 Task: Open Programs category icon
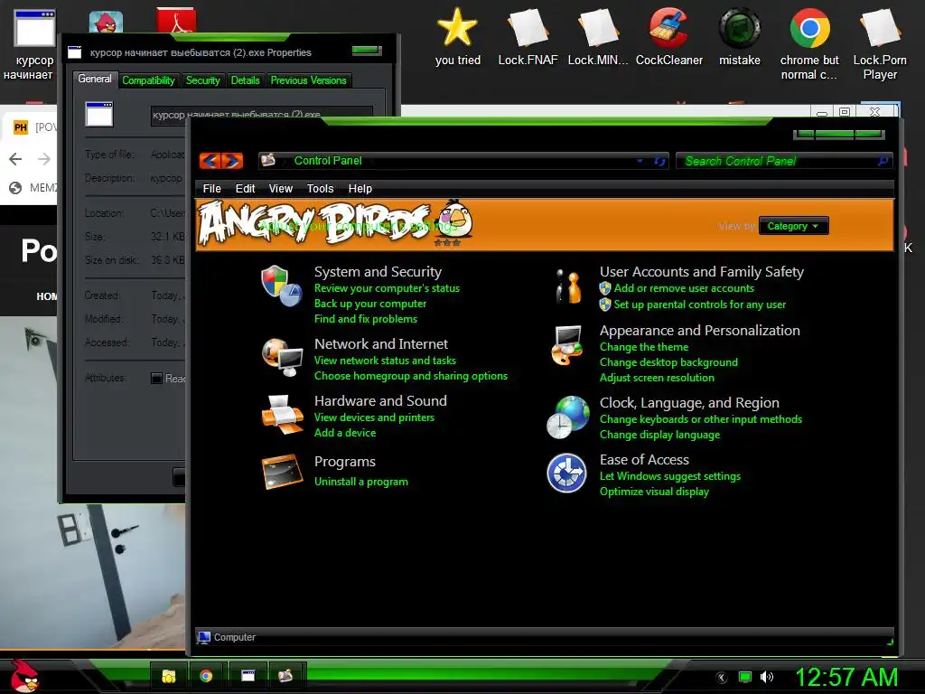tap(282, 472)
